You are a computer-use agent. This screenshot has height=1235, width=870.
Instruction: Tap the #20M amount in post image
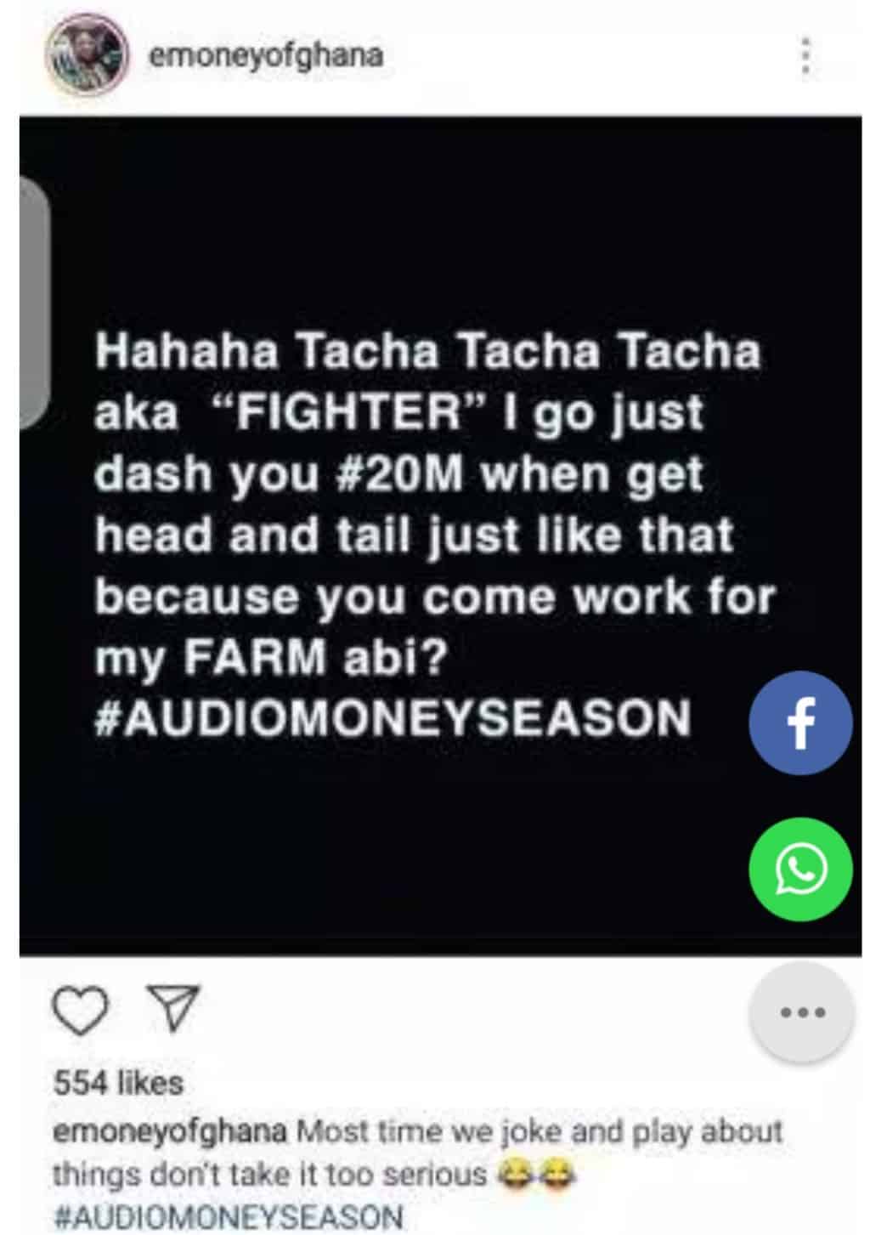pyautogui.click(x=399, y=474)
